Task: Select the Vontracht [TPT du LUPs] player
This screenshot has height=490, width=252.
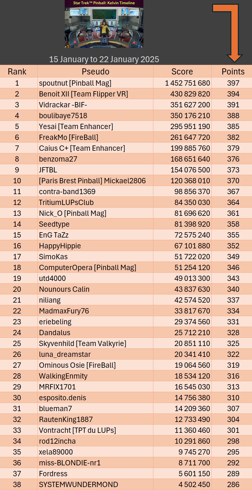Action: tap(77, 430)
